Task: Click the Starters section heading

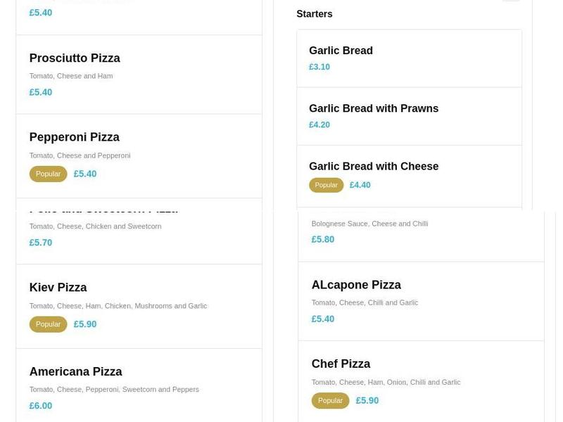Action: pos(314,13)
